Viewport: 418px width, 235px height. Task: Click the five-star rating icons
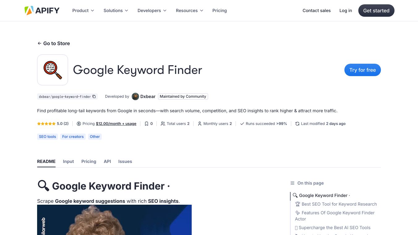[x=46, y=124]
